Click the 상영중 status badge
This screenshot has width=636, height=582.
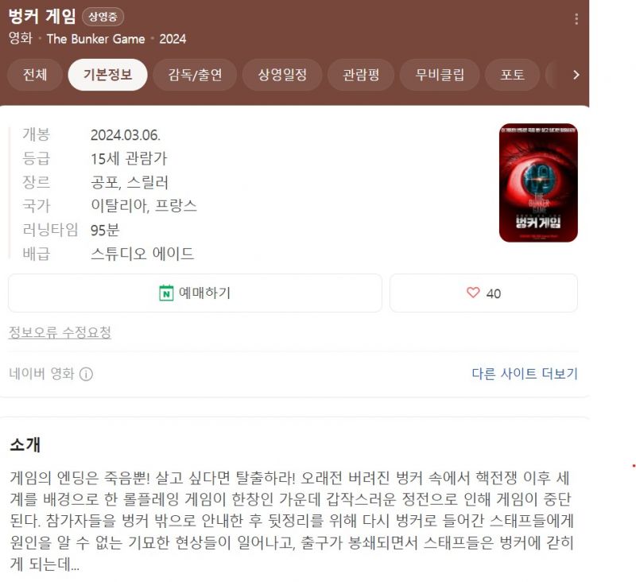[103, 17]
